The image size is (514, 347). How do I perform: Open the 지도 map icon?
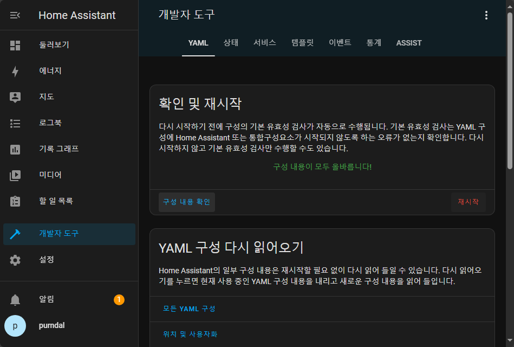(15, 97)
